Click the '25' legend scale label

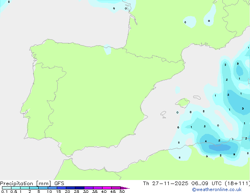pos(76,191)
